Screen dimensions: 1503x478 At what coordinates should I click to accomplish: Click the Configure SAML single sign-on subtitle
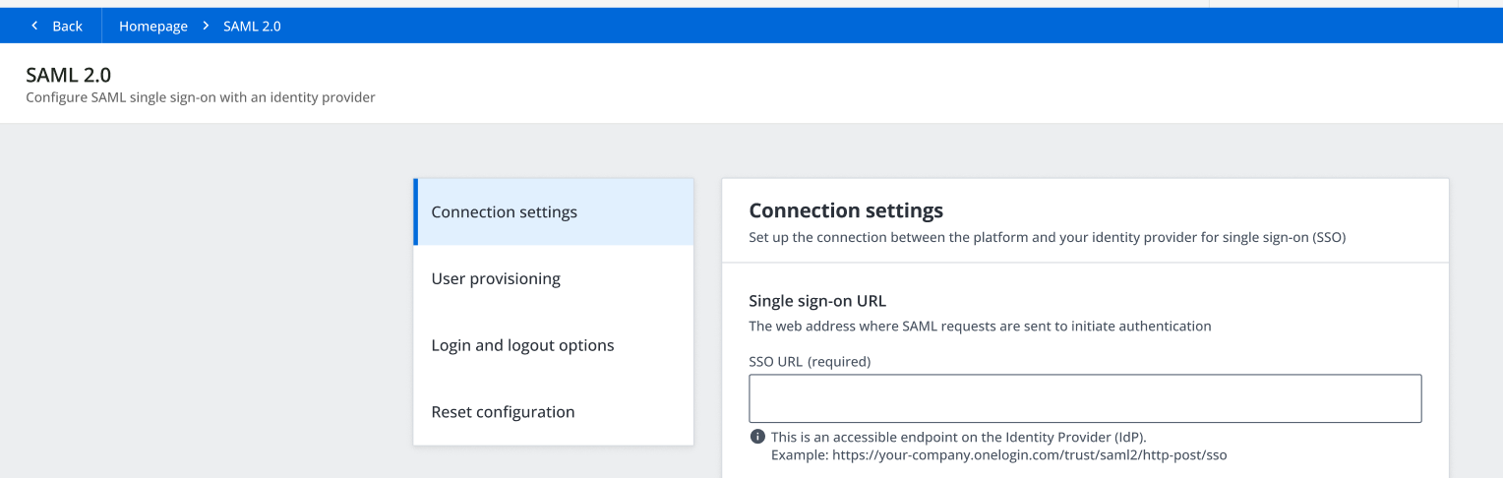click(x=201, y=97)
